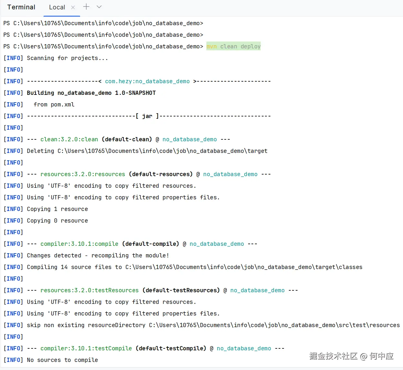
Task: Click the 'mvn clean deploy' command text
Action: point(233,46)
